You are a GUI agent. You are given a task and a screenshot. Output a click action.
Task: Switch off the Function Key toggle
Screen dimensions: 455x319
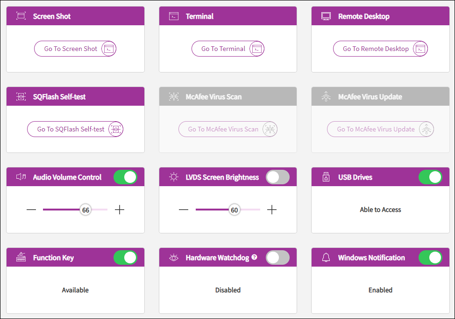point(125,258)
